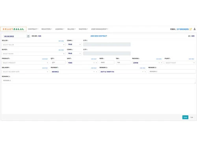
Task: Click Add New link for Packing
Action: point(159,59)
